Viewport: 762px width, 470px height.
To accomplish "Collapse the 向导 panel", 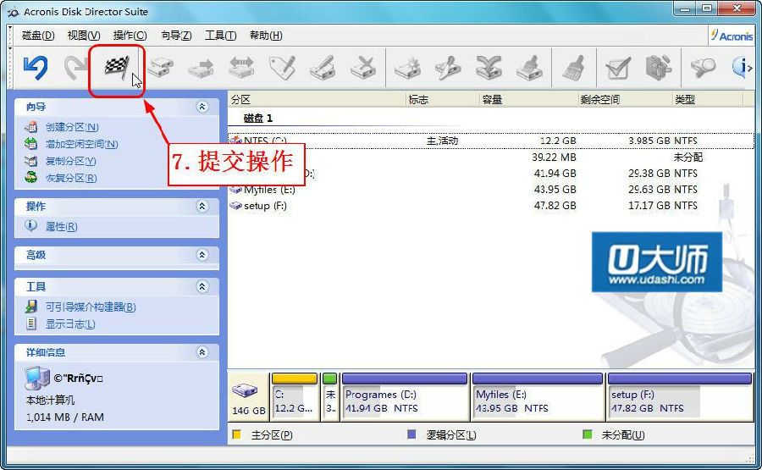I will (202, 107).
